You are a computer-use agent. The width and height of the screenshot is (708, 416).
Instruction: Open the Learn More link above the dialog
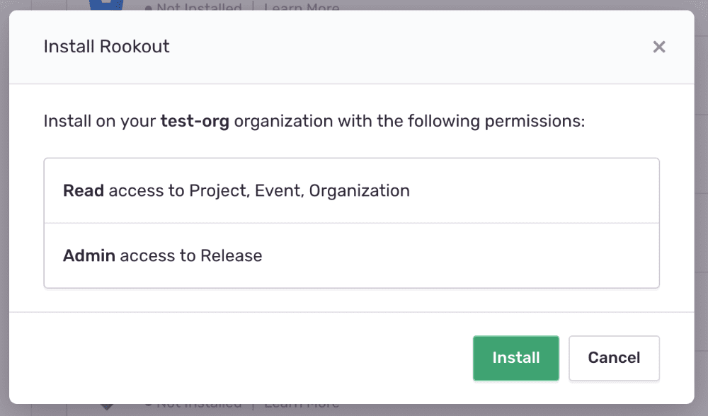(x=301, y=7)
